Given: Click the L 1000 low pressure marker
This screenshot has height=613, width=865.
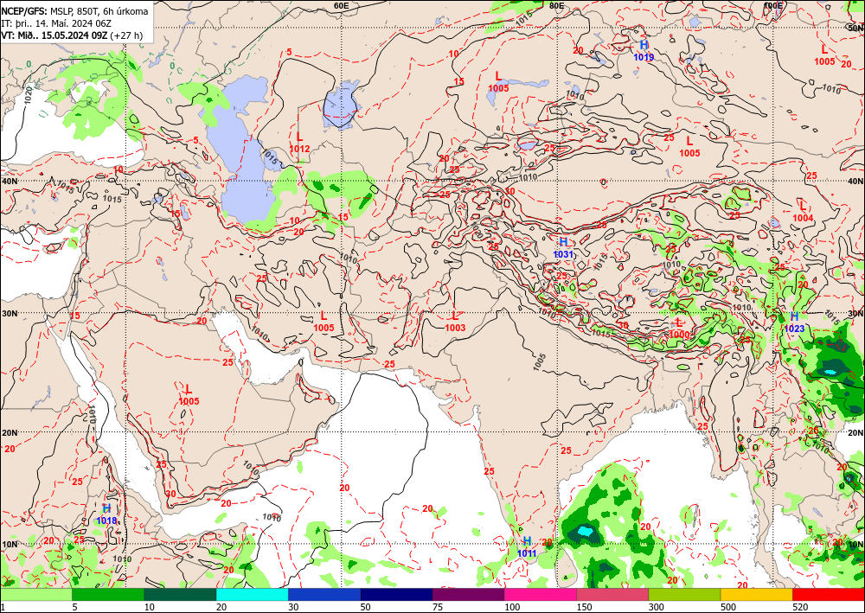Looking at the screenshot, I should click(680, 329).
